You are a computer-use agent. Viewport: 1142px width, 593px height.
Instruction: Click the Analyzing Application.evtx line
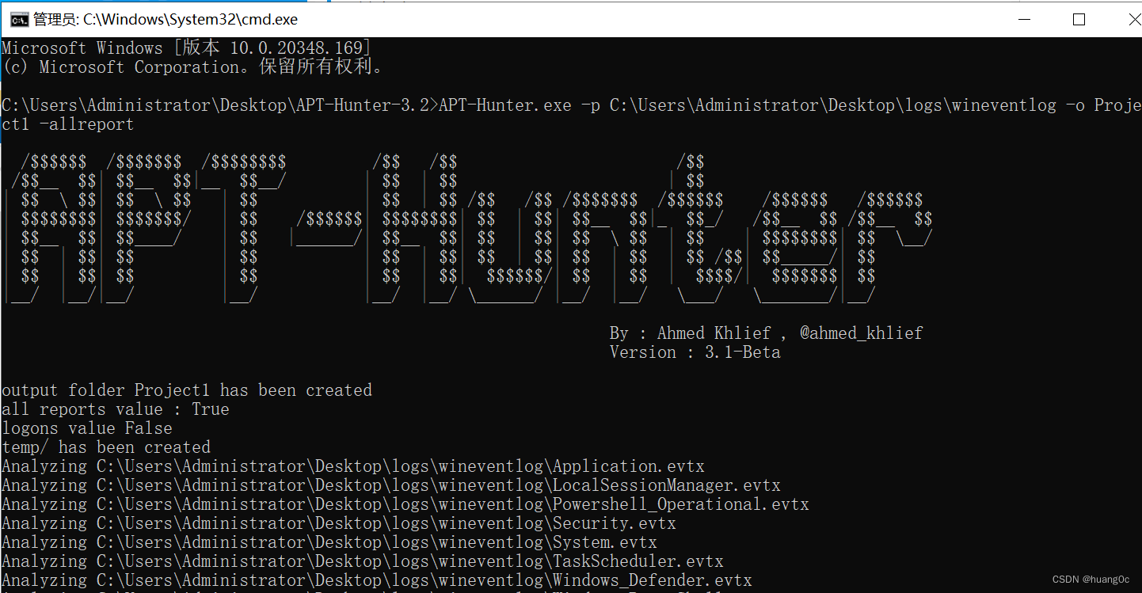coord(353,466)
